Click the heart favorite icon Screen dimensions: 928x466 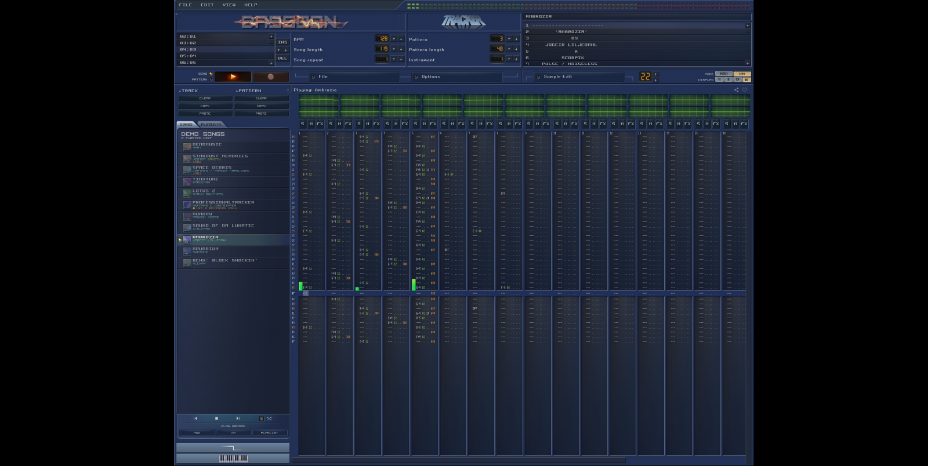point(745,90)
